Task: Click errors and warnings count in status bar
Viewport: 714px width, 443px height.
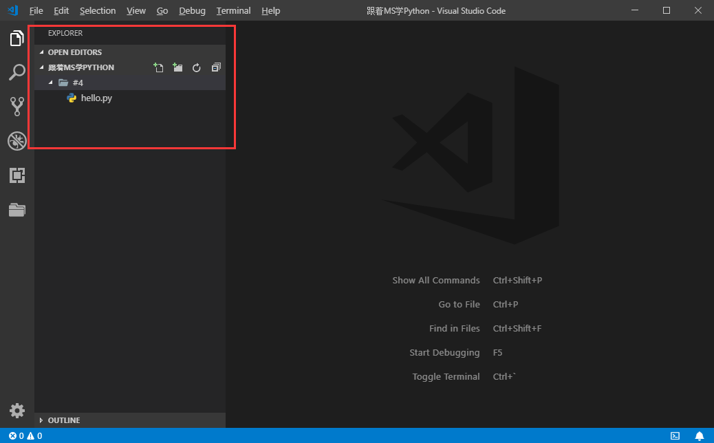Action: [25, 435]
